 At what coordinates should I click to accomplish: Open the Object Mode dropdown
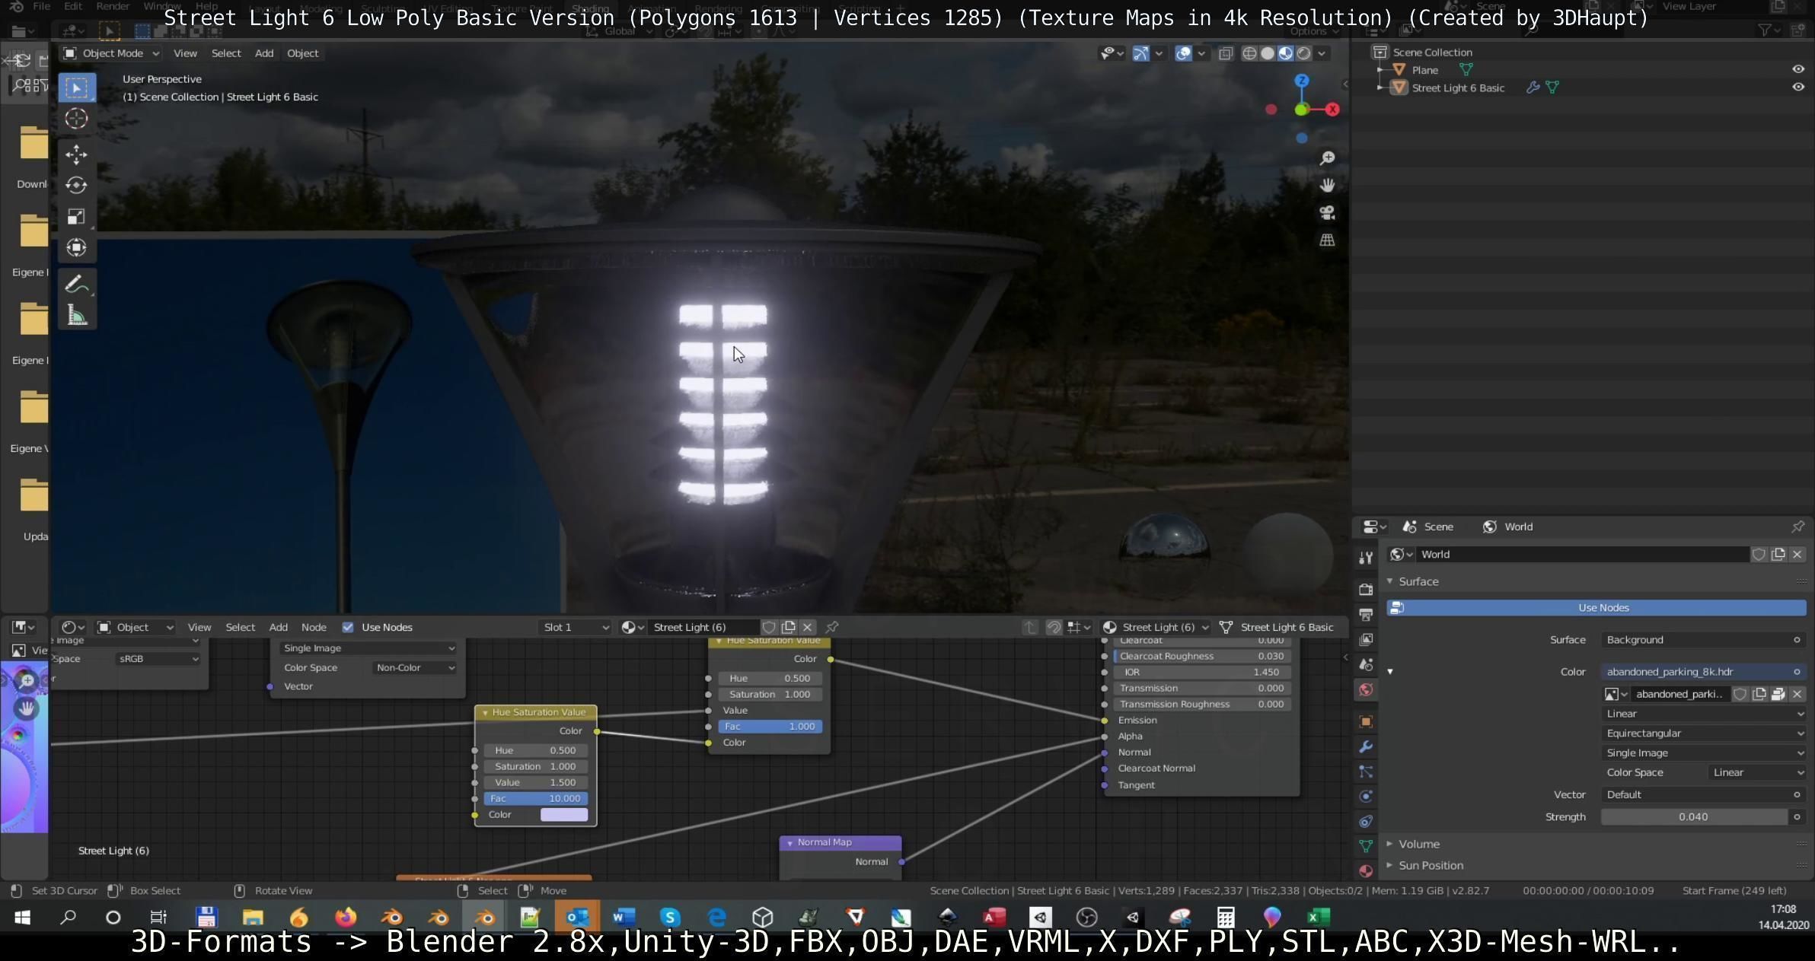[112, 53]
